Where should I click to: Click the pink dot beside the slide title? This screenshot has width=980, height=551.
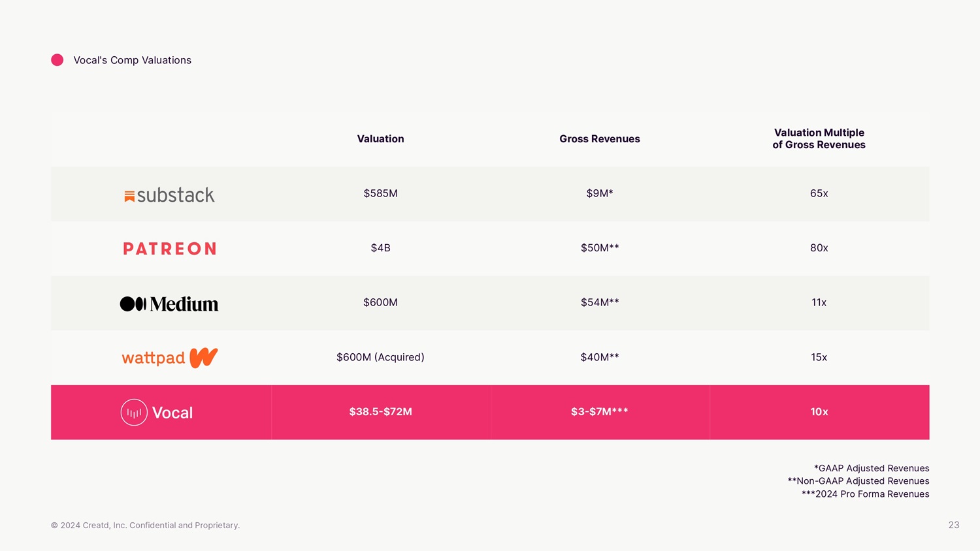click(57, 60)
